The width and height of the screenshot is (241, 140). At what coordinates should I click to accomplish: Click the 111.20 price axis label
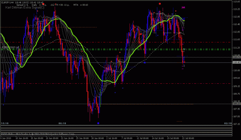pyautogui.click(x=236, y=48)
